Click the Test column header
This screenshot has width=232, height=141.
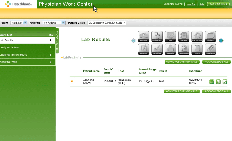click(x=121, y=71)
